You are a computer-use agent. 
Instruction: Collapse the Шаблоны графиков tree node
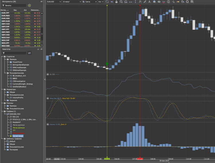pyautogui.click(x=2, y=138)
